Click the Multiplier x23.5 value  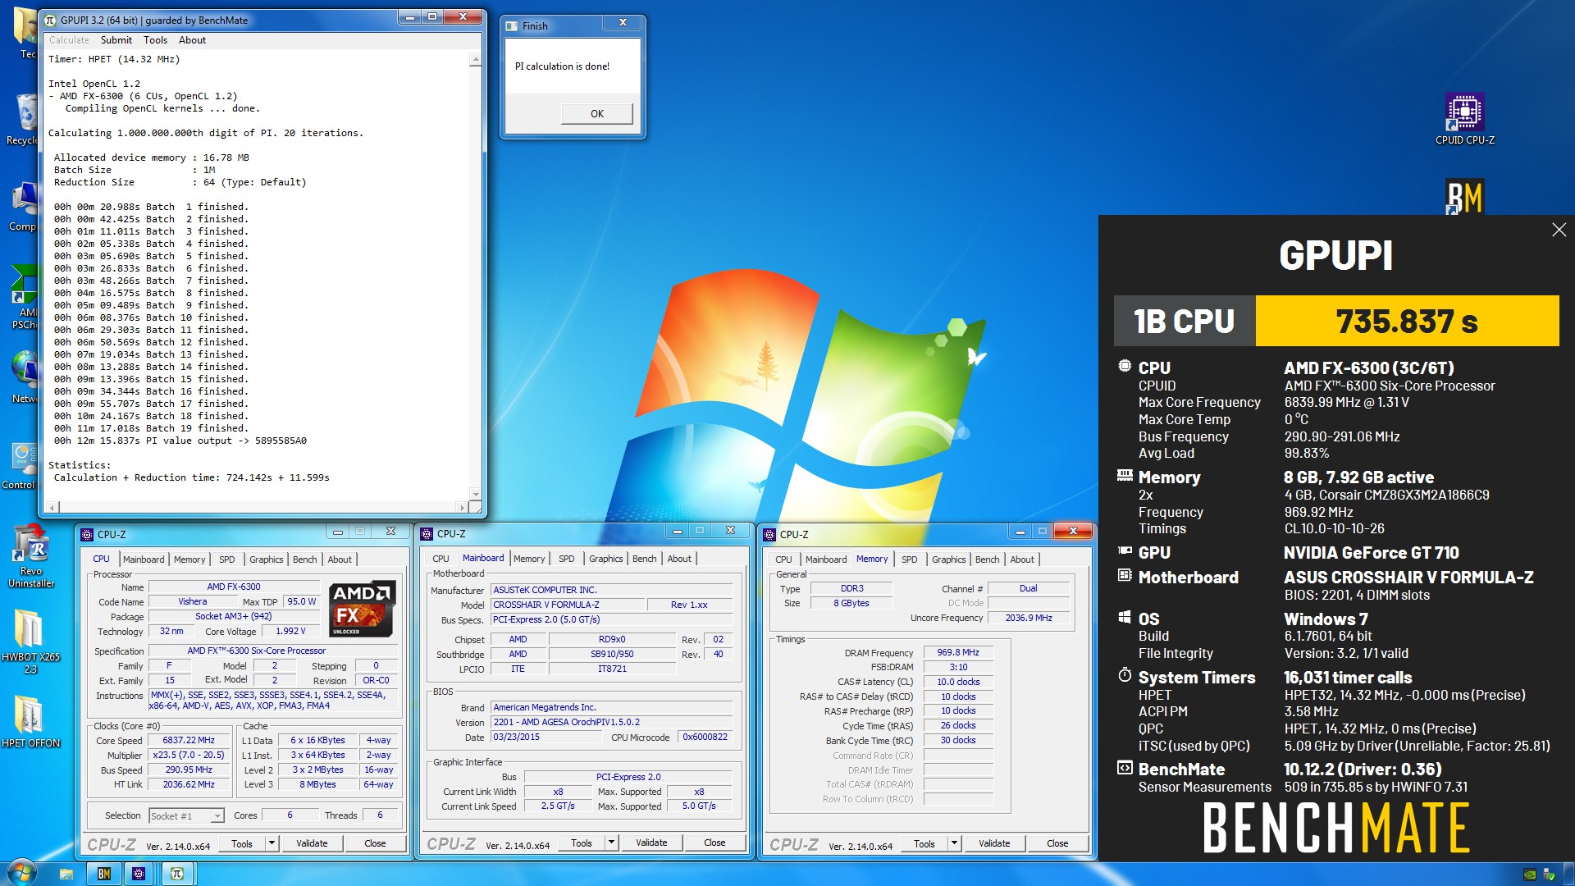coord(189,755)
